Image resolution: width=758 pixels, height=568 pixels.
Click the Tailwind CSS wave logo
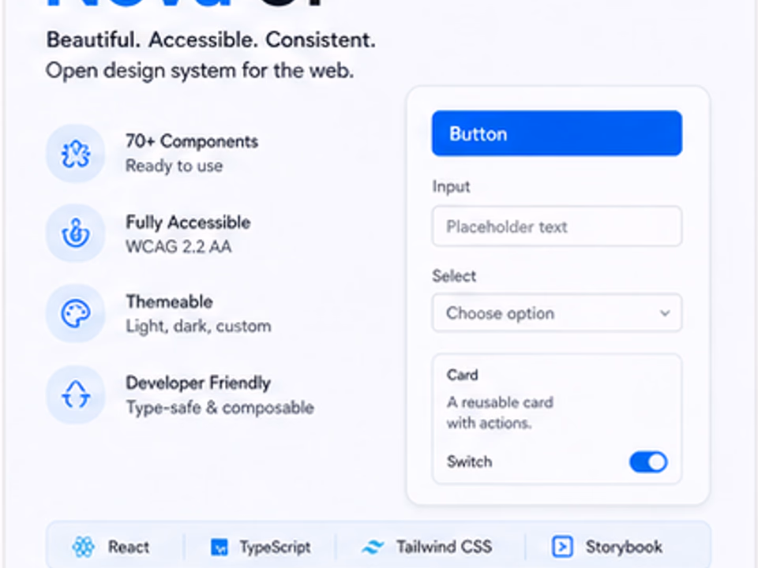(x=372, y=547)
